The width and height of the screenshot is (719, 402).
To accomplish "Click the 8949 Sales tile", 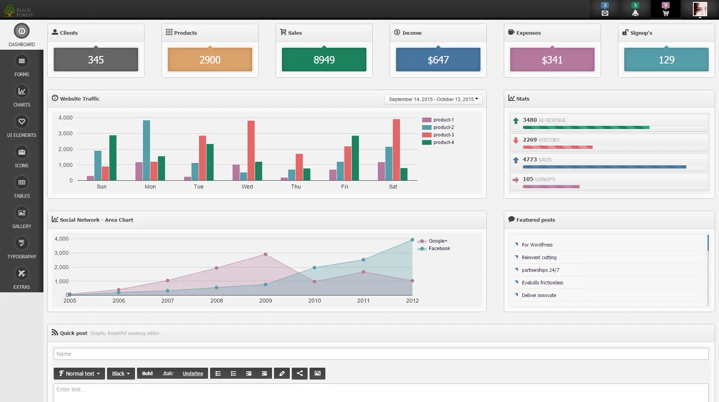I will [x=324, y=60].
